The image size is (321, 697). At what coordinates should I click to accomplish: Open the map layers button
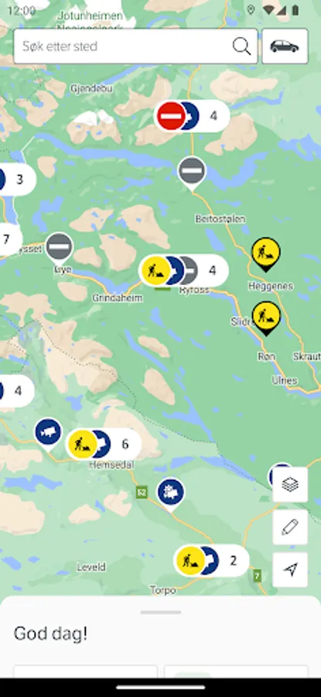pos(290,485)
